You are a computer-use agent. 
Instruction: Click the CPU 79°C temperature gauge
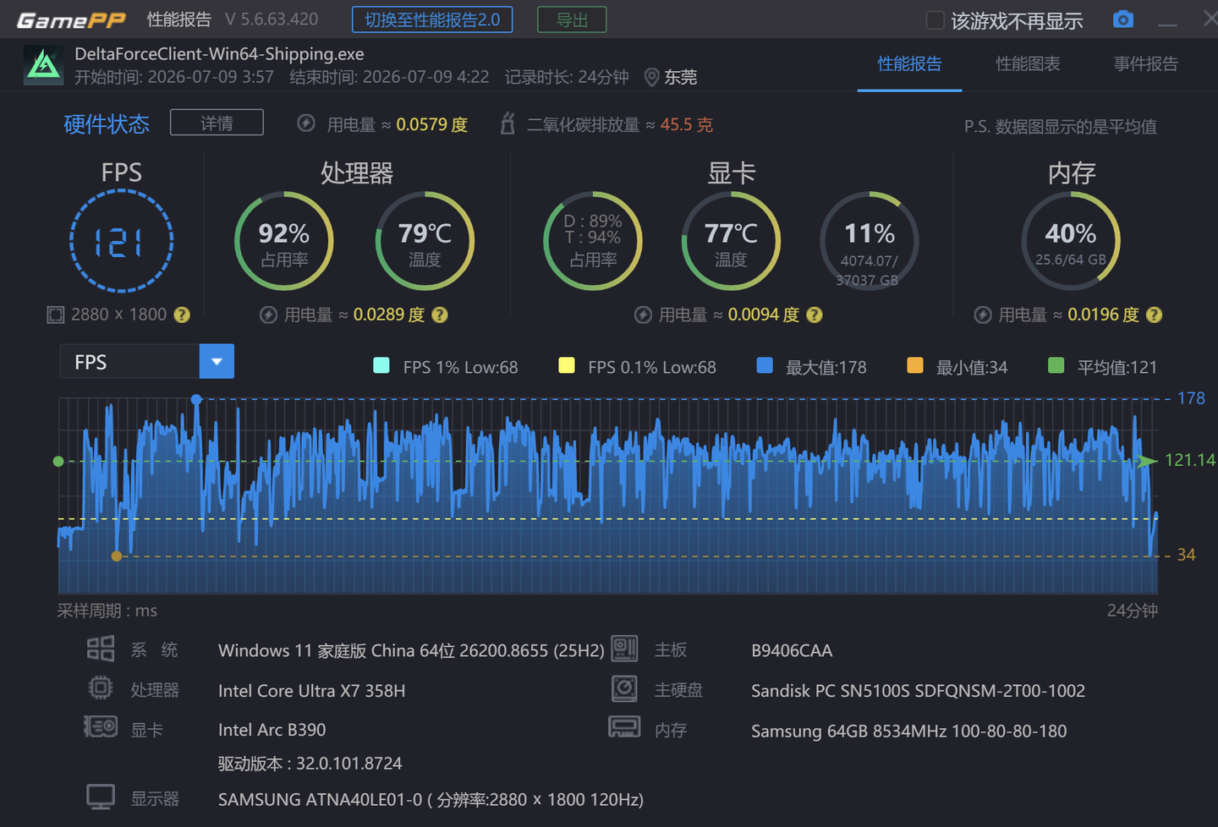pyautogui.click(x=425, y=242)
